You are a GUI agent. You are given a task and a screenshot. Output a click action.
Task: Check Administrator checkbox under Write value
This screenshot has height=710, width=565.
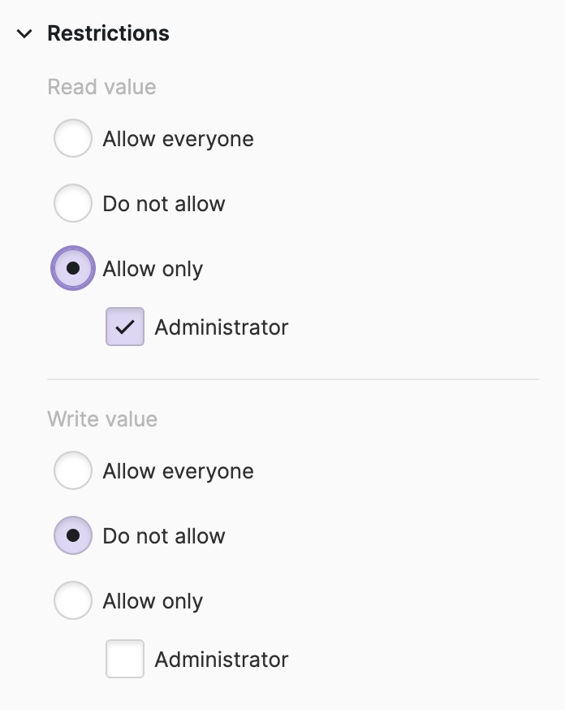pyautogui.click(x=125, y=659)
